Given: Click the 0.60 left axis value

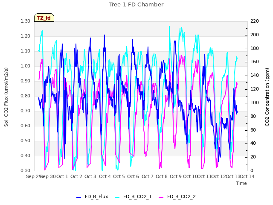Looking at the screenshot, I should point(26,126).
